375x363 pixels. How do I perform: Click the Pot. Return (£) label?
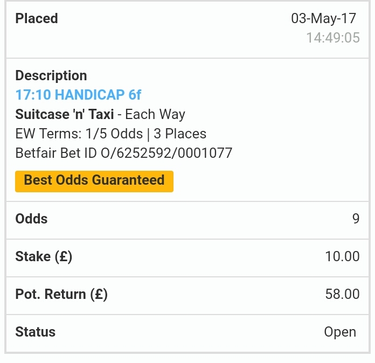(x=61, y=295)
